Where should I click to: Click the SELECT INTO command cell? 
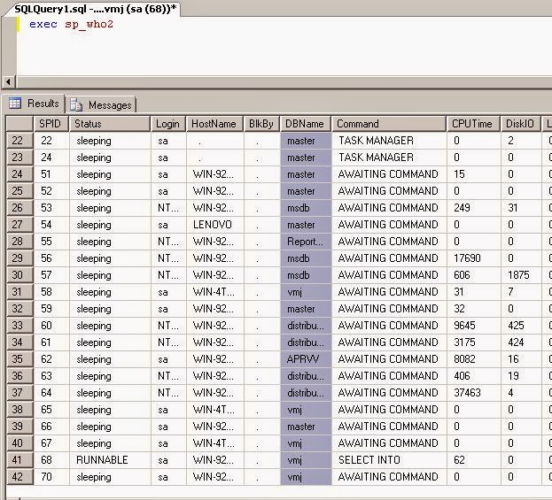389,460
